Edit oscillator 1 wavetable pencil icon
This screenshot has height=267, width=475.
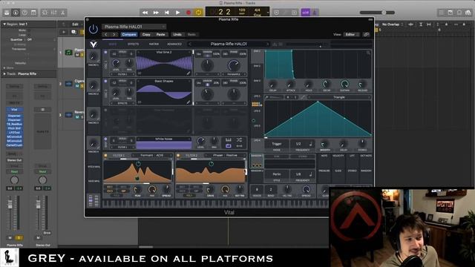tap(189, 73)
